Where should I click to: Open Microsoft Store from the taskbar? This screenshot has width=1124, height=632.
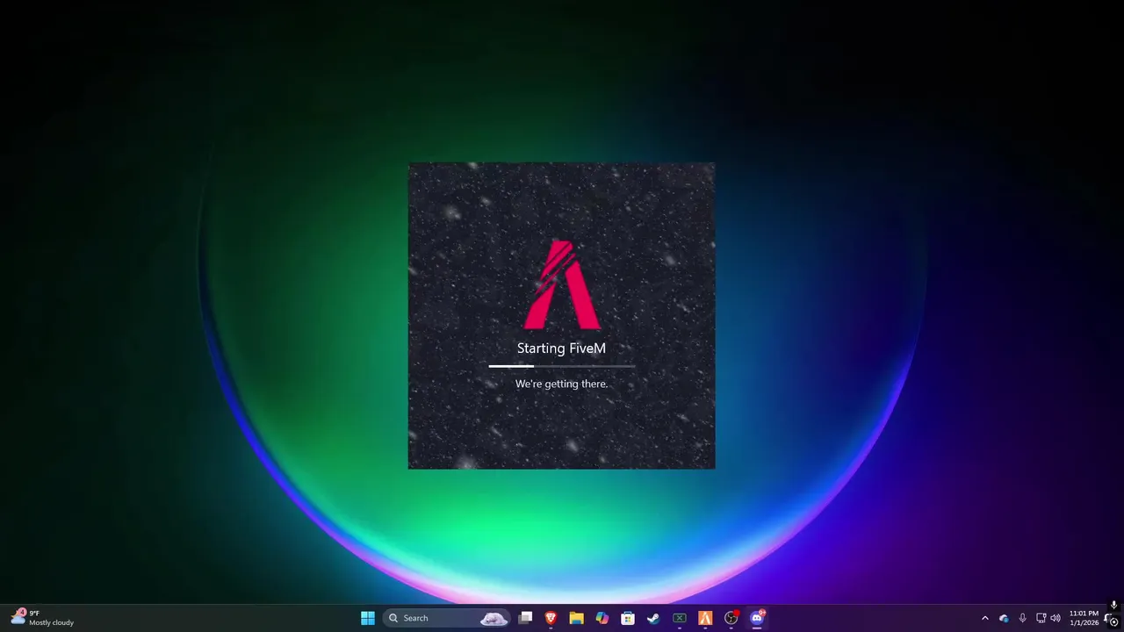[x=628, y=618]
